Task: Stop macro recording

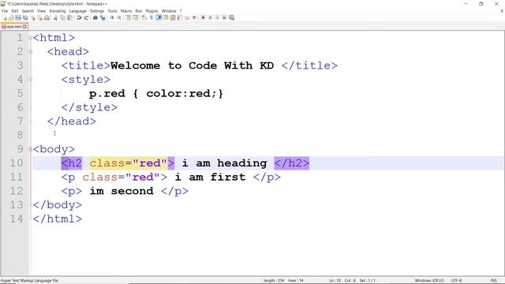Action: coord(210,17)
